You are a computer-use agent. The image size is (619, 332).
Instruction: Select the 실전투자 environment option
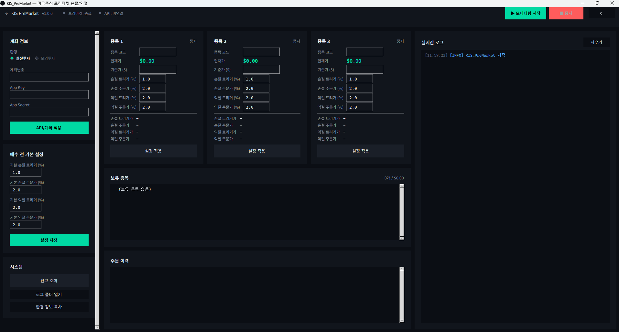point(20,58)
